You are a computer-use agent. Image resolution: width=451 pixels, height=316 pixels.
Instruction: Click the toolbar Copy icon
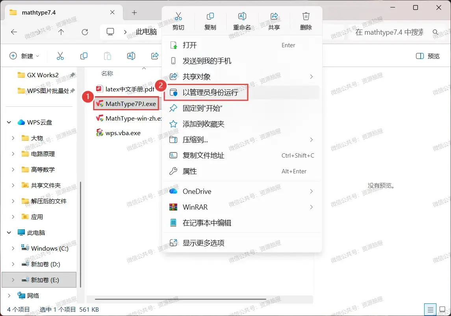84,56
